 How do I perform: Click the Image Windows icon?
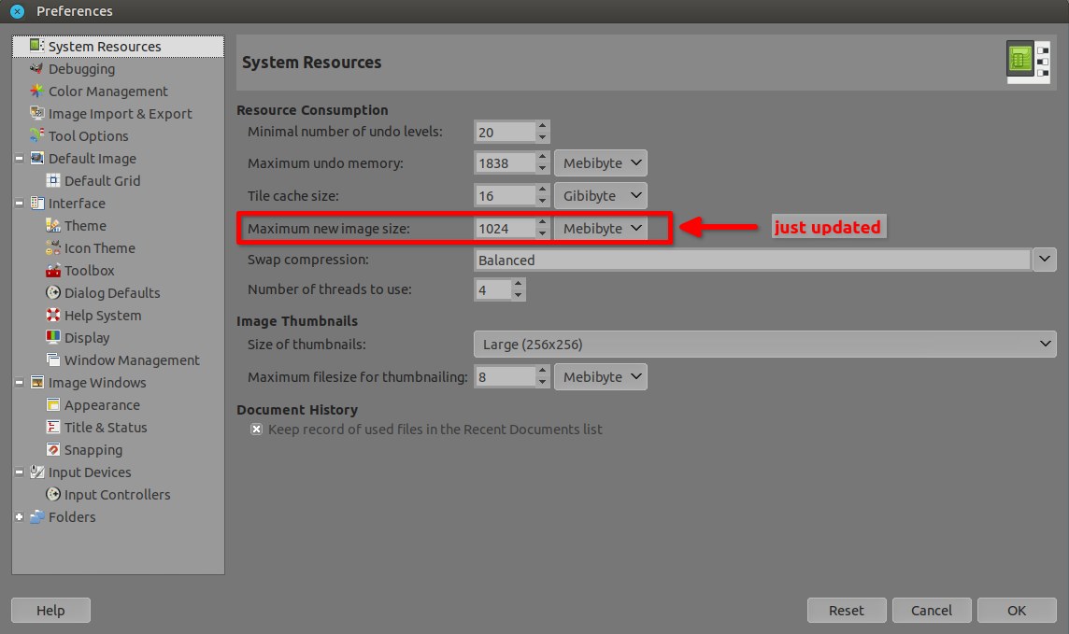coord(36,382)
